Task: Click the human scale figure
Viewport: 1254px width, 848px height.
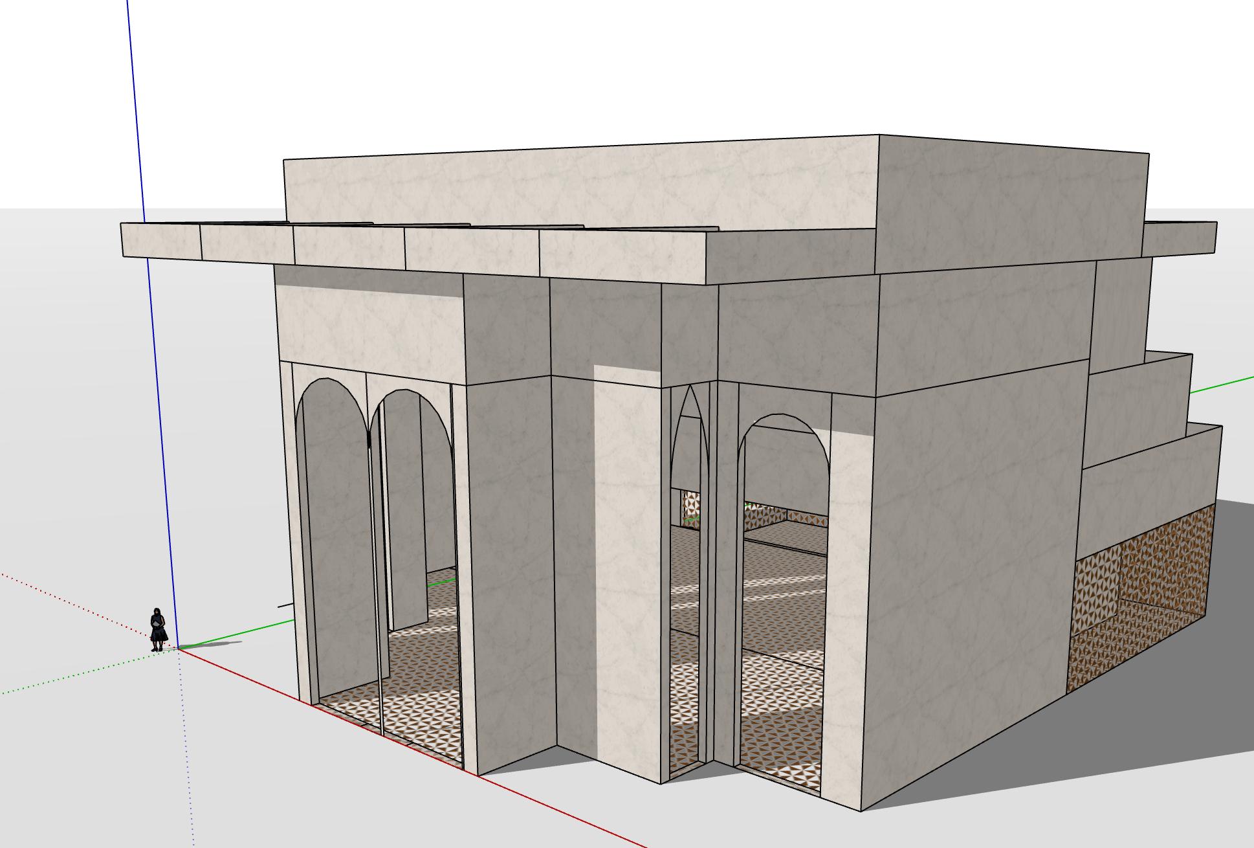Action: 158,629
